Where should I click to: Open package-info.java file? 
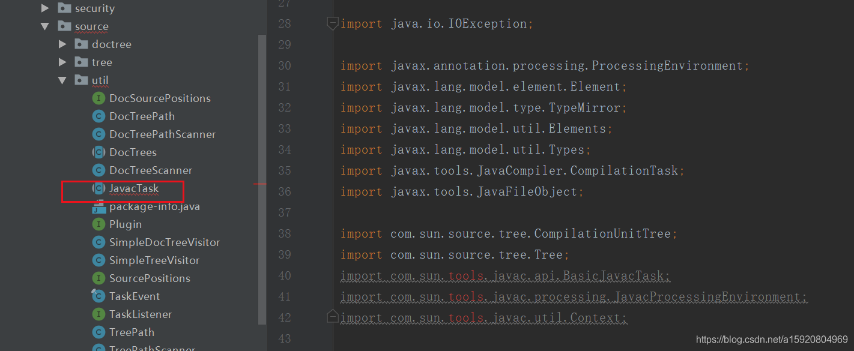[x=154, y=206]
